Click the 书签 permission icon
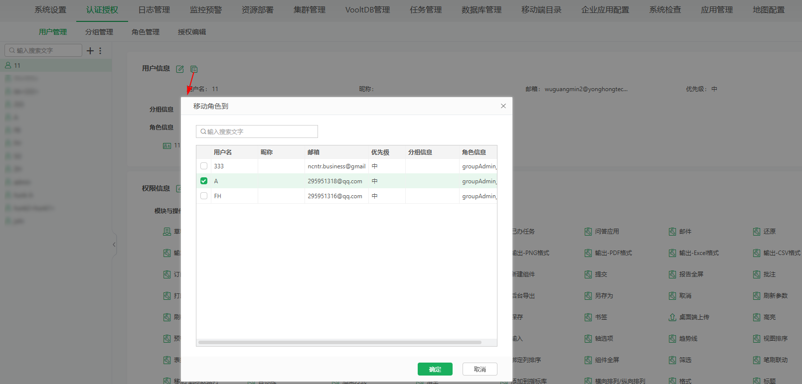Viewport: 802px width, 384px height. [x=588, y=317]
